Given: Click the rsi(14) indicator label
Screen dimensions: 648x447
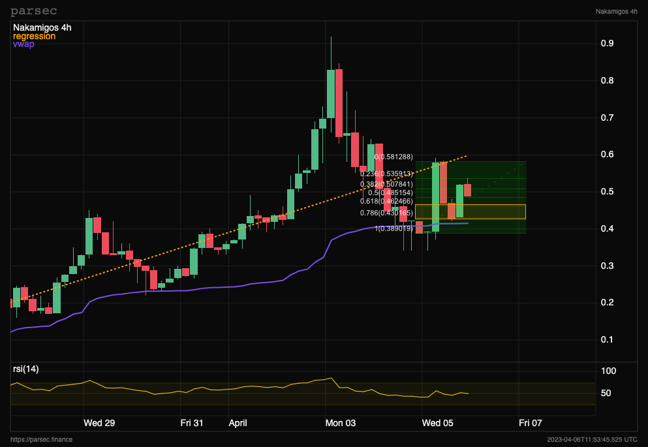Looking at the screenshot, I should click(x=26, y=369).
